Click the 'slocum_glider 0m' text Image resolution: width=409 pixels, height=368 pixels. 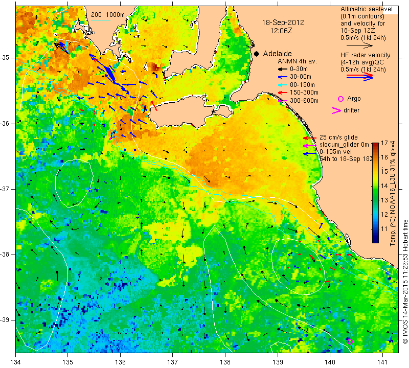[x=344, y=145]
